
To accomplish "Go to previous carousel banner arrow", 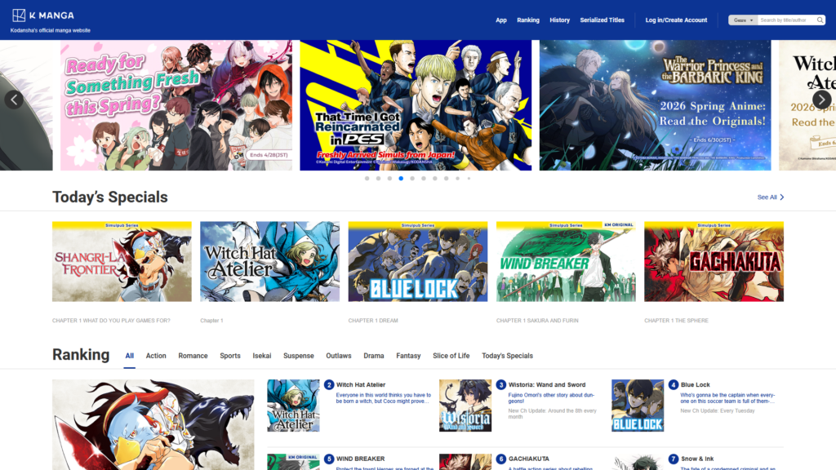I will tap(14, 100).
